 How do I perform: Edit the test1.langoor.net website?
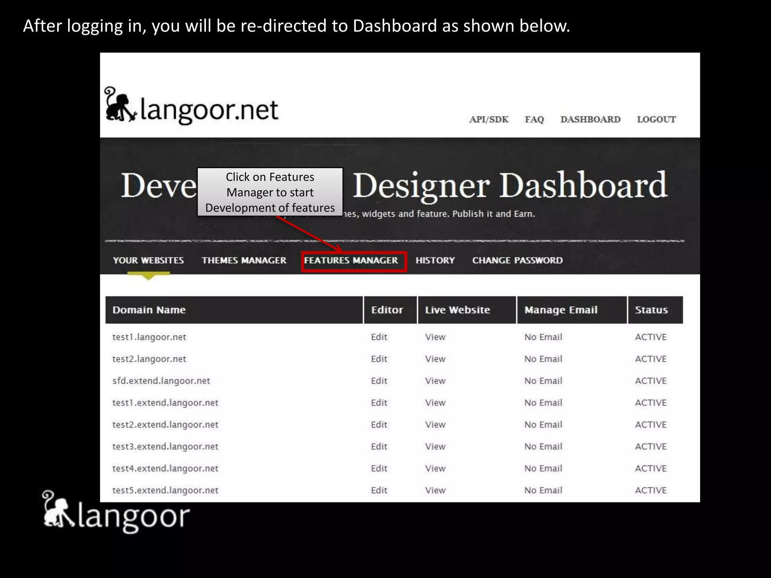pos(379,337)
